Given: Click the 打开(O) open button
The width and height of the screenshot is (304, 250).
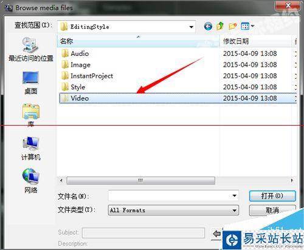Looking at the screenshot, I should [272, 196].
